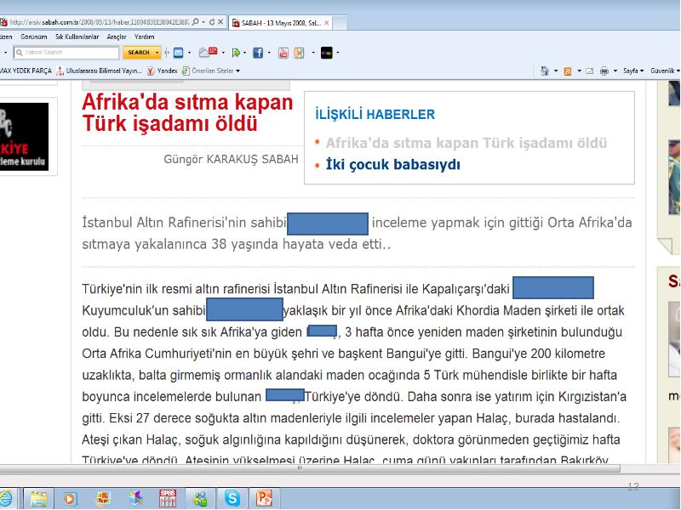This screenshot has width=681, height=510.
Task: Click the weather cloud toolbar icon
Action: pyautogui.click(x=208, y=53)
